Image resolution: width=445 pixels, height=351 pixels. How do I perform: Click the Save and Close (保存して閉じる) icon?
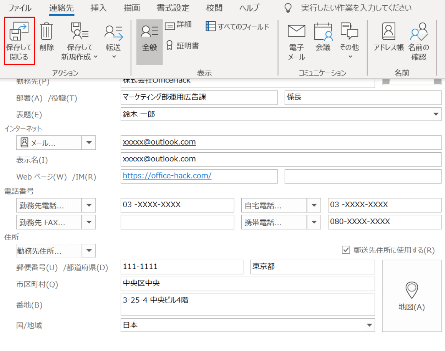pyautogui.click(x=19, y=32)
